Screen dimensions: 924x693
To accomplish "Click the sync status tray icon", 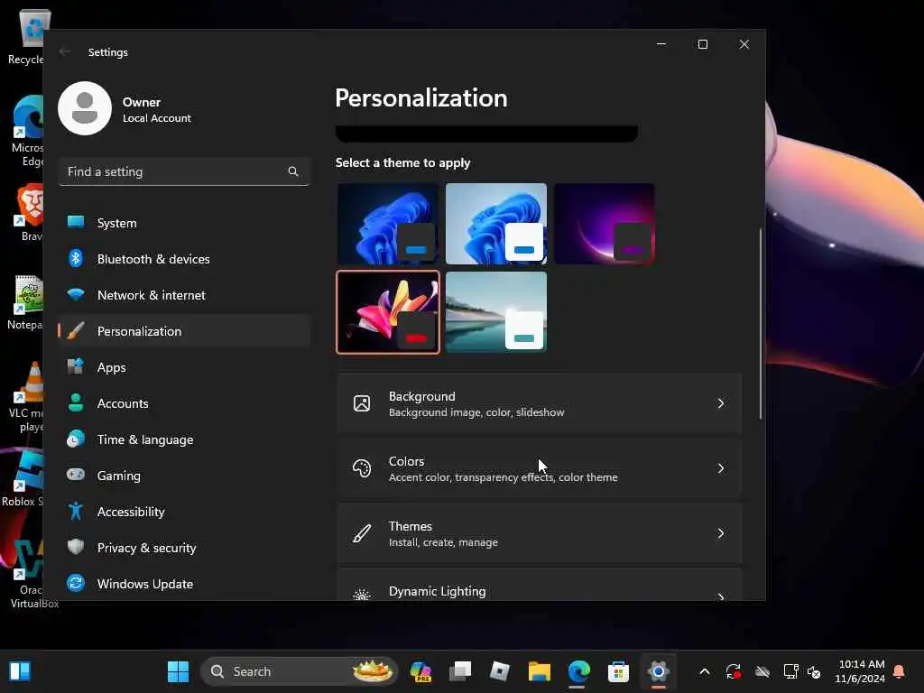I will click(733, 671).
